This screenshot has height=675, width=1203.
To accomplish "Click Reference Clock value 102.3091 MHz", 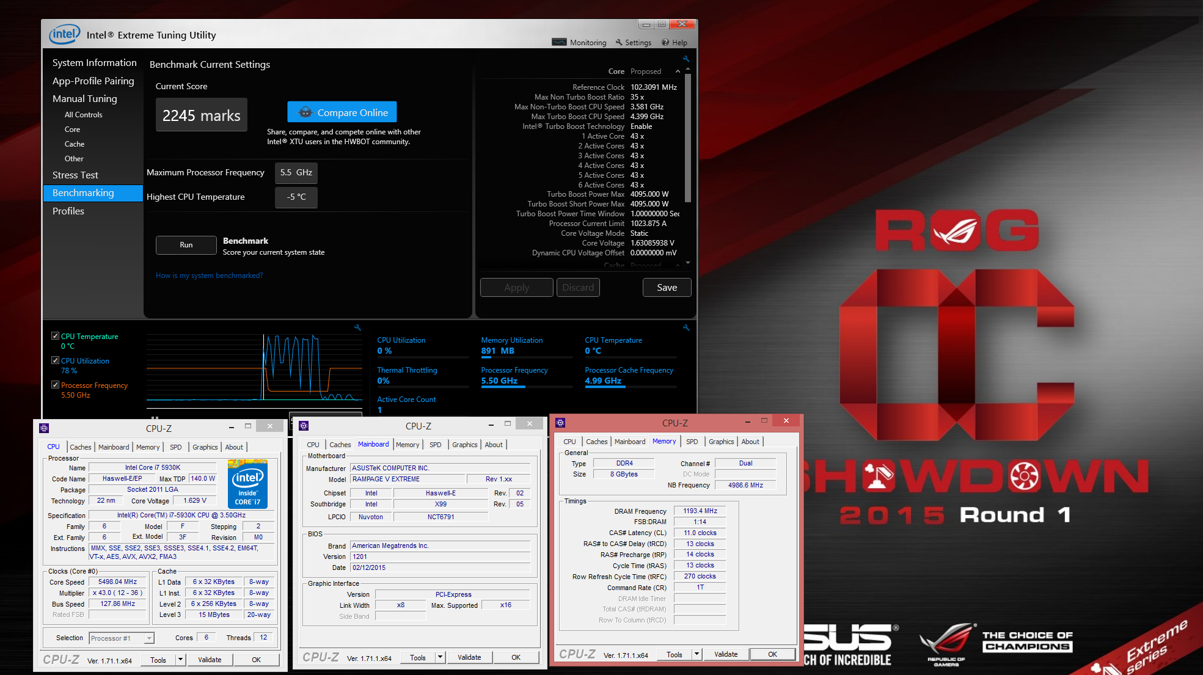I will pyautogui.click(x=654, y=87).
